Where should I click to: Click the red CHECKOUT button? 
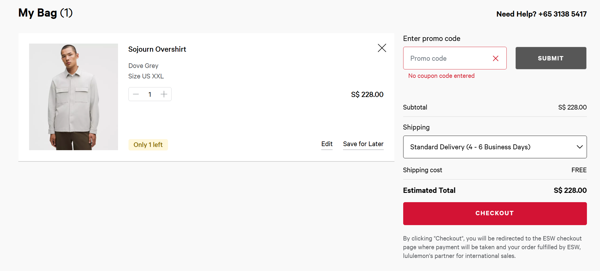point(494,213)
